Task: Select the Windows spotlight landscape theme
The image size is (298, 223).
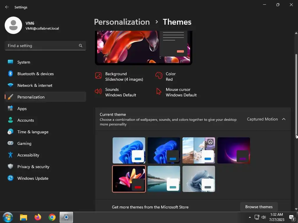Action: 199,150
